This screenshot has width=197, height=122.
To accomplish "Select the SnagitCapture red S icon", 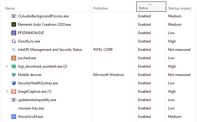I will pyautogui.click(x=14, y=91).
